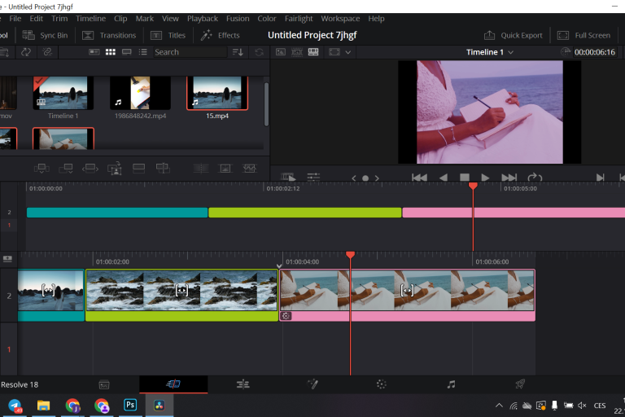Open Photoshop from the Windows taskbar

tap(129, 405)
